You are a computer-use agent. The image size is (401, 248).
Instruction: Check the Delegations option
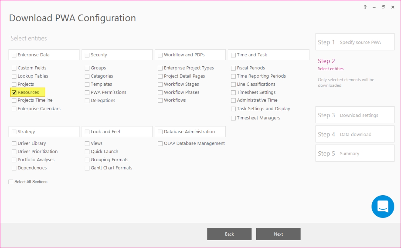tap(87, 101)
